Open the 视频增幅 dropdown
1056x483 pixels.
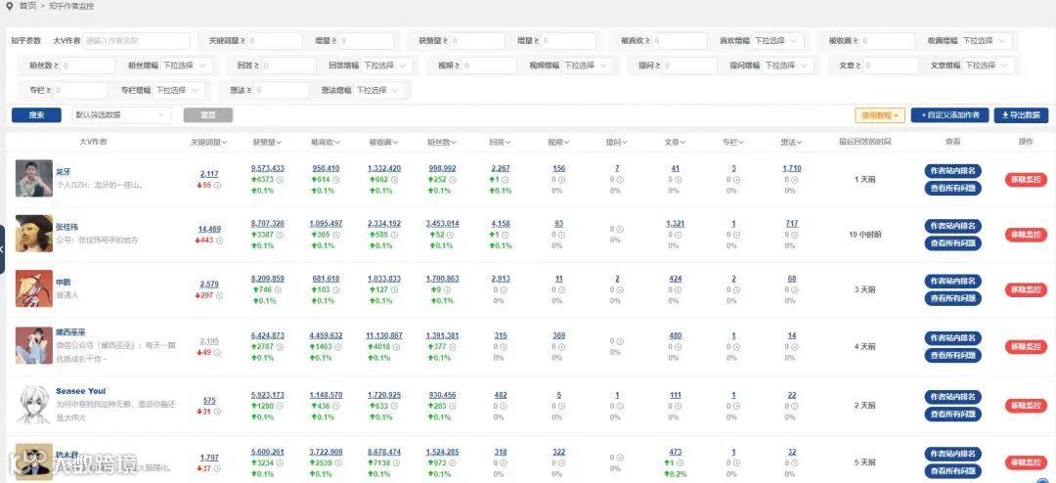tap(588, 66)
